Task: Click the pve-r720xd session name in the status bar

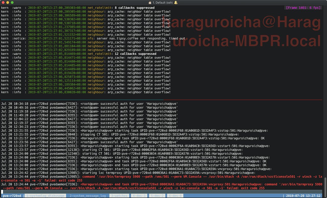Action: point(12,196)
